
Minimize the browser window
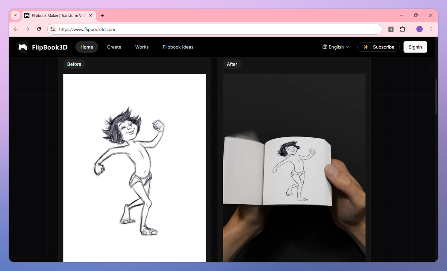click(x=402, y=15)
